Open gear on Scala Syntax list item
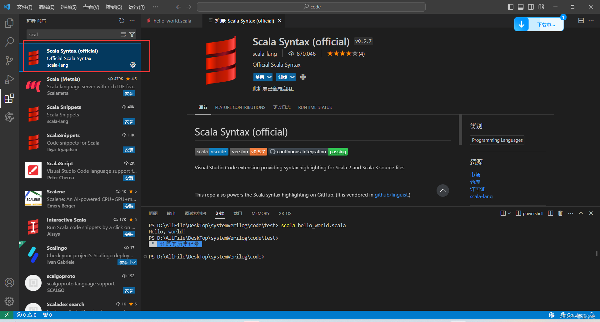The height and width of the screenshot is (322, 600). pyautogui.click(x=133, y=65)
